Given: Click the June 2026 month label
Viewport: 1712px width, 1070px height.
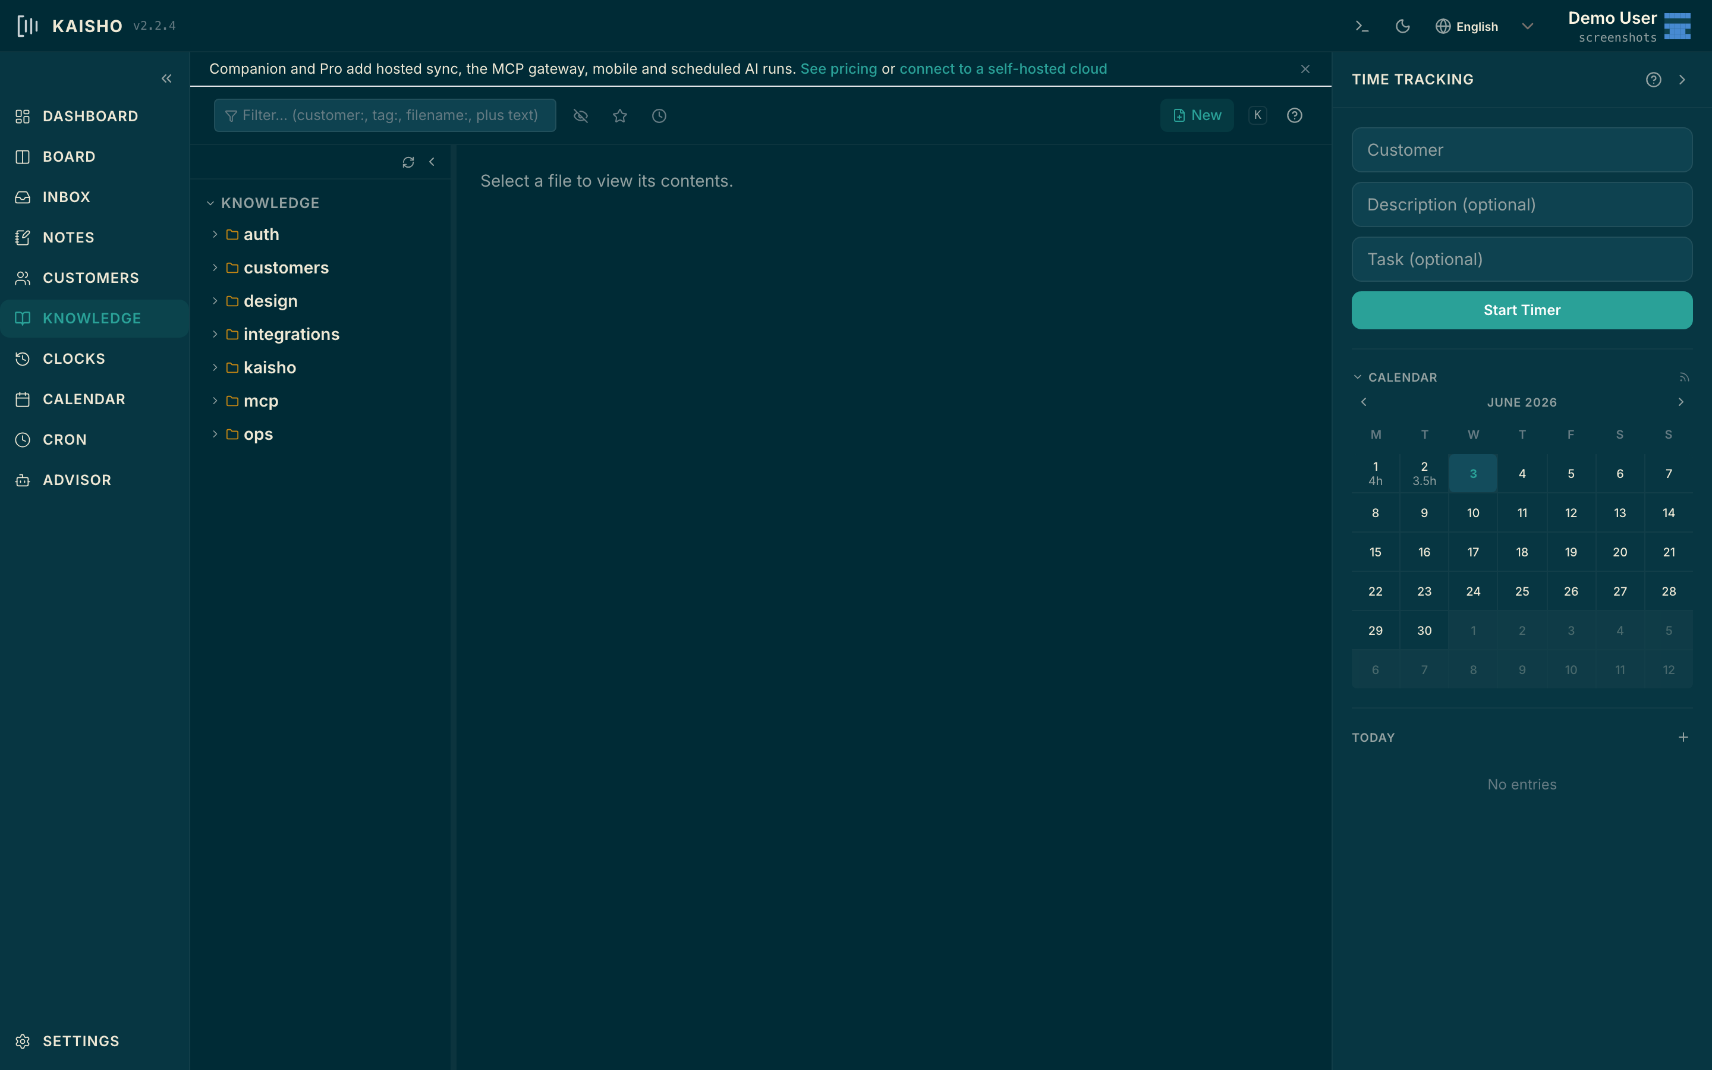Looking at the screenshot, I should click(1522, 402).
